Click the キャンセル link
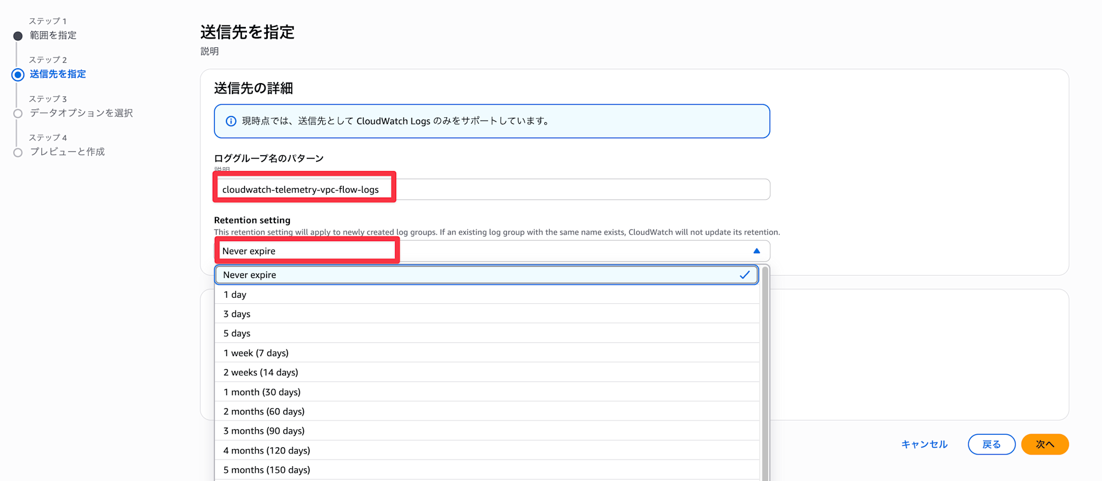 (924, 444)
